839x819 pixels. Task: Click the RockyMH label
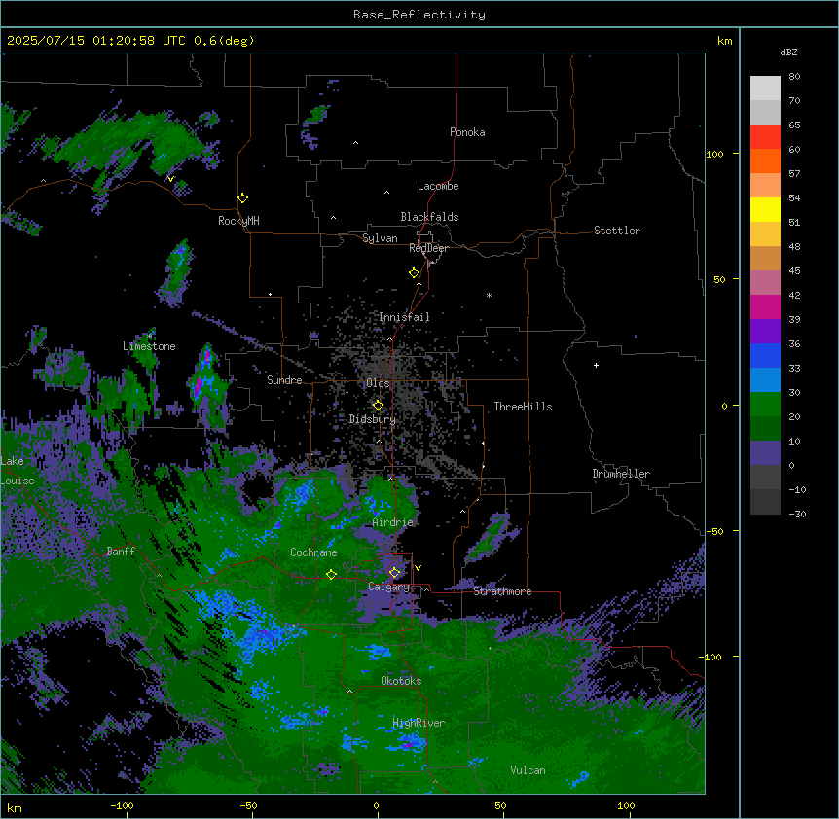pos(238,221)
